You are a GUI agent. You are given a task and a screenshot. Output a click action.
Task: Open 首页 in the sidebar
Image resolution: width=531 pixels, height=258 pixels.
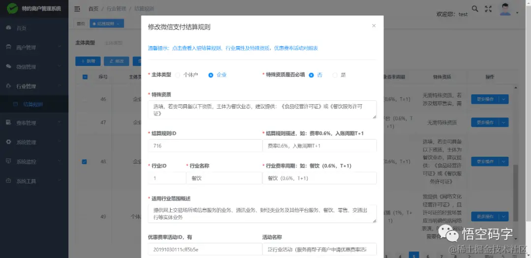coord(34,28)
